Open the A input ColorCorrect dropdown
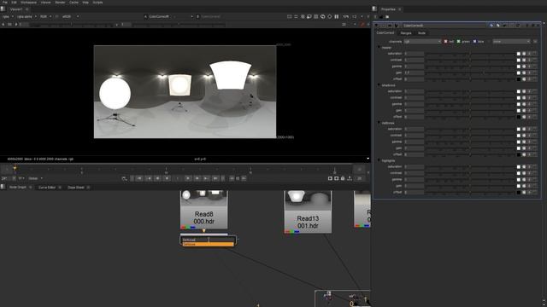547x307 pixels. 168,16
